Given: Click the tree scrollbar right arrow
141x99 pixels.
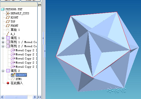Looking at the screenshot, I should 35,97.
